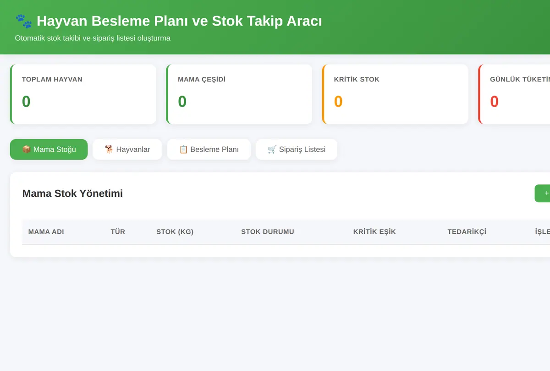Click the MAMA ADI column header

tap(46, 231)
